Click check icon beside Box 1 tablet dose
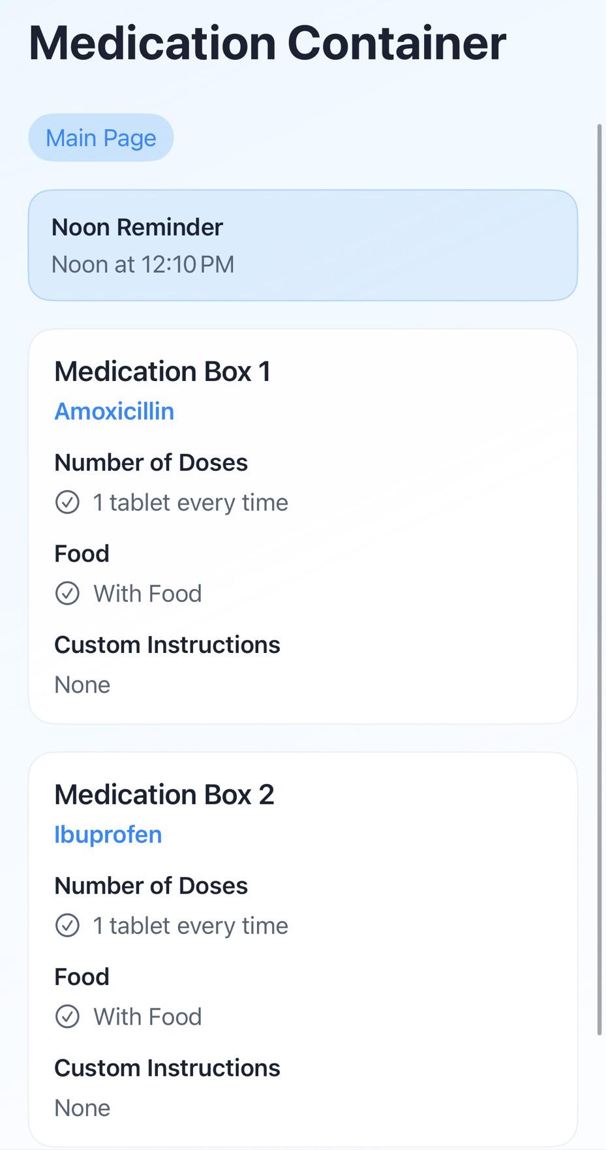The image size is (606, 1150). pos(67,502)
